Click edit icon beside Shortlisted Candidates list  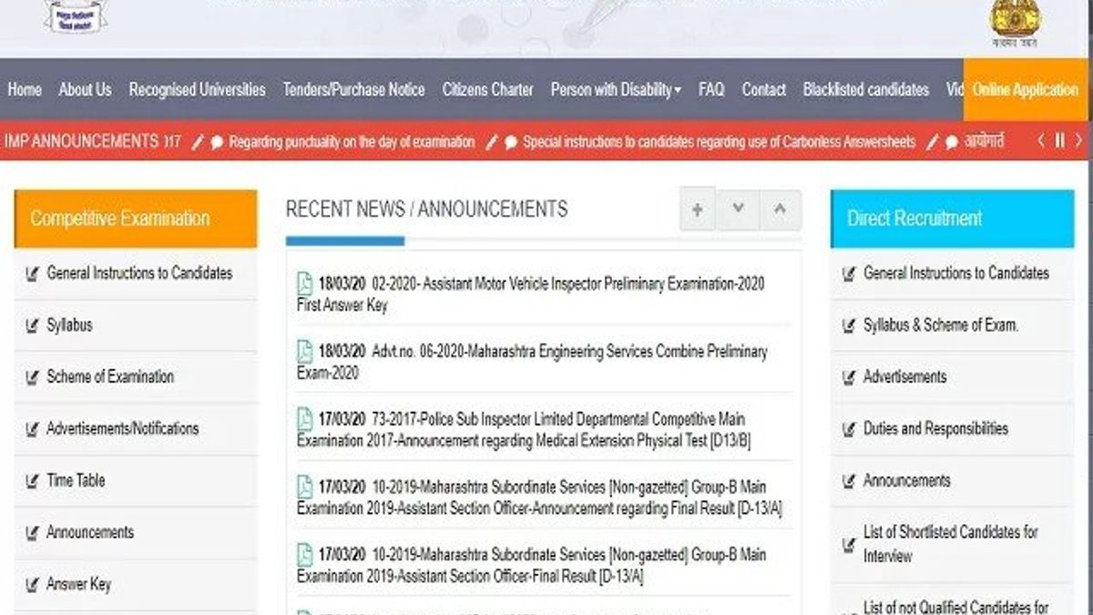[x=849, y=544]
